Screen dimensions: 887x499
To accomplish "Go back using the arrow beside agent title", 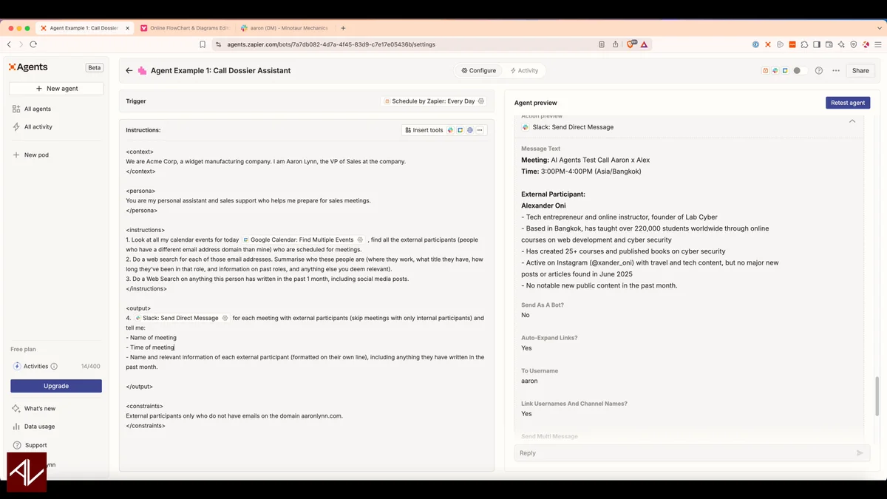I will coord(129,71).
